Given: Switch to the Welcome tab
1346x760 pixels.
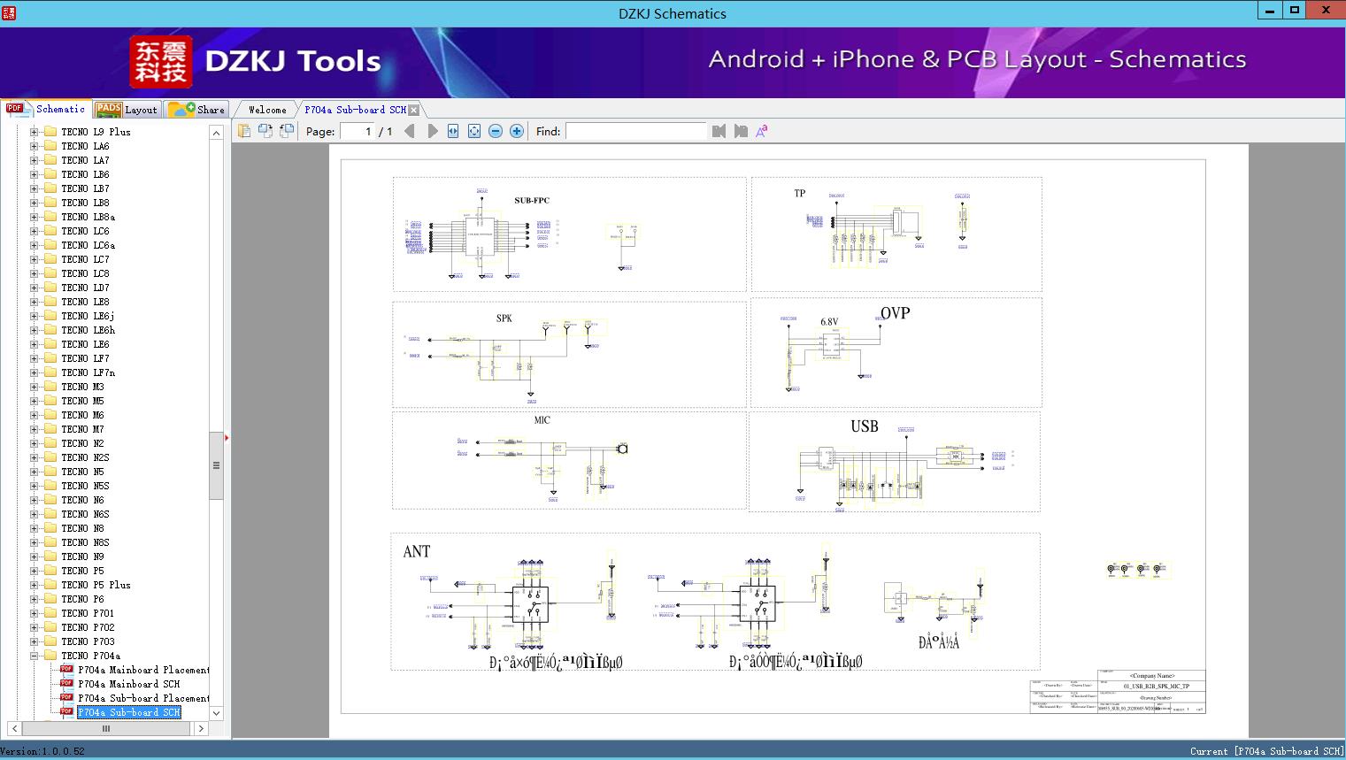Looking at the screenshot, I should pyautogui.click(x=265, y=109).
